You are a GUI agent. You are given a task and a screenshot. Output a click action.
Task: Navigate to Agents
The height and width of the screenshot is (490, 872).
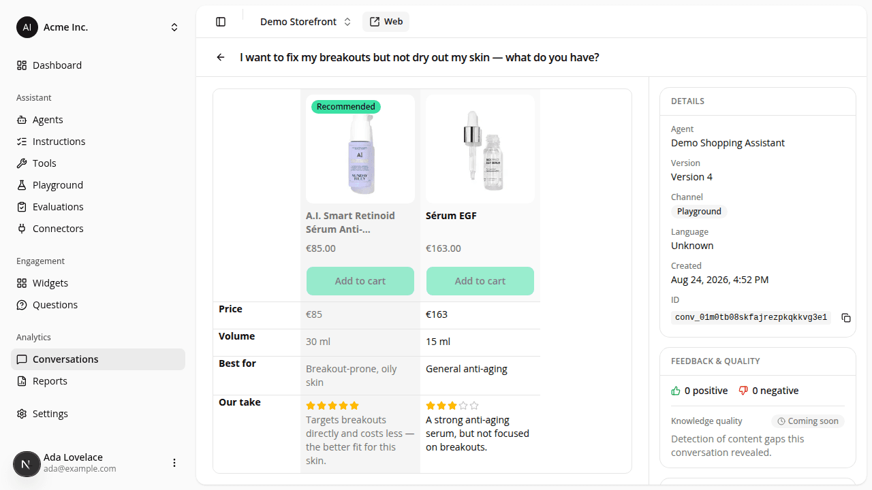click(x=98, y=120)
